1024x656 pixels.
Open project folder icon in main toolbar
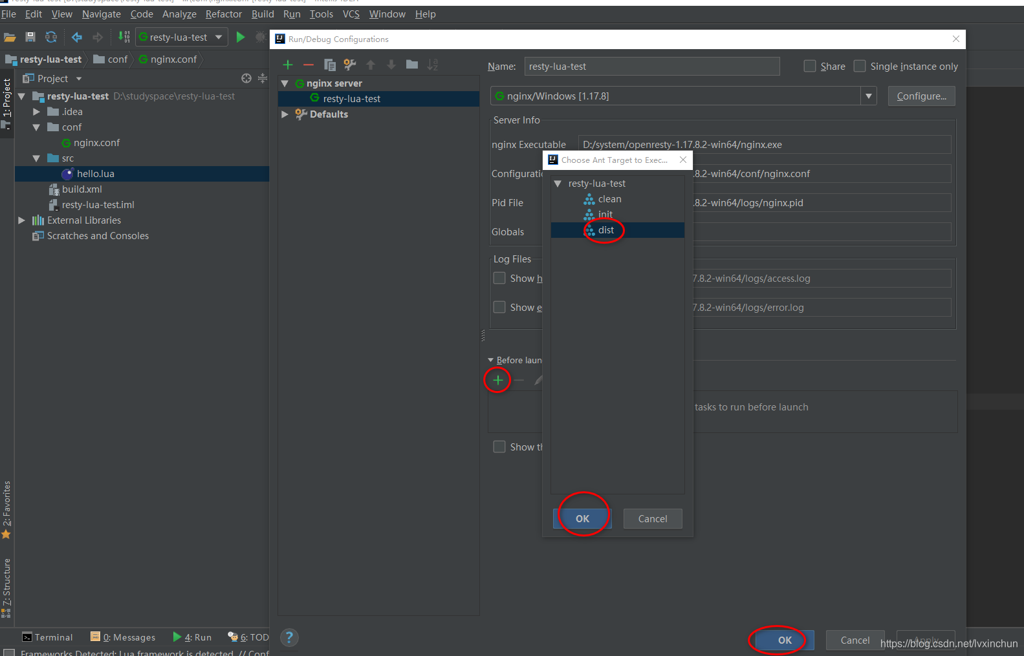10,37
